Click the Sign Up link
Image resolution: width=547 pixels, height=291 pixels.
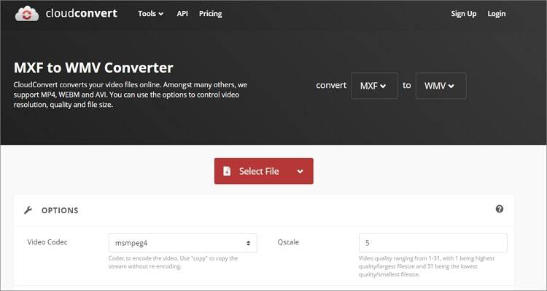(x=464, y=14)
